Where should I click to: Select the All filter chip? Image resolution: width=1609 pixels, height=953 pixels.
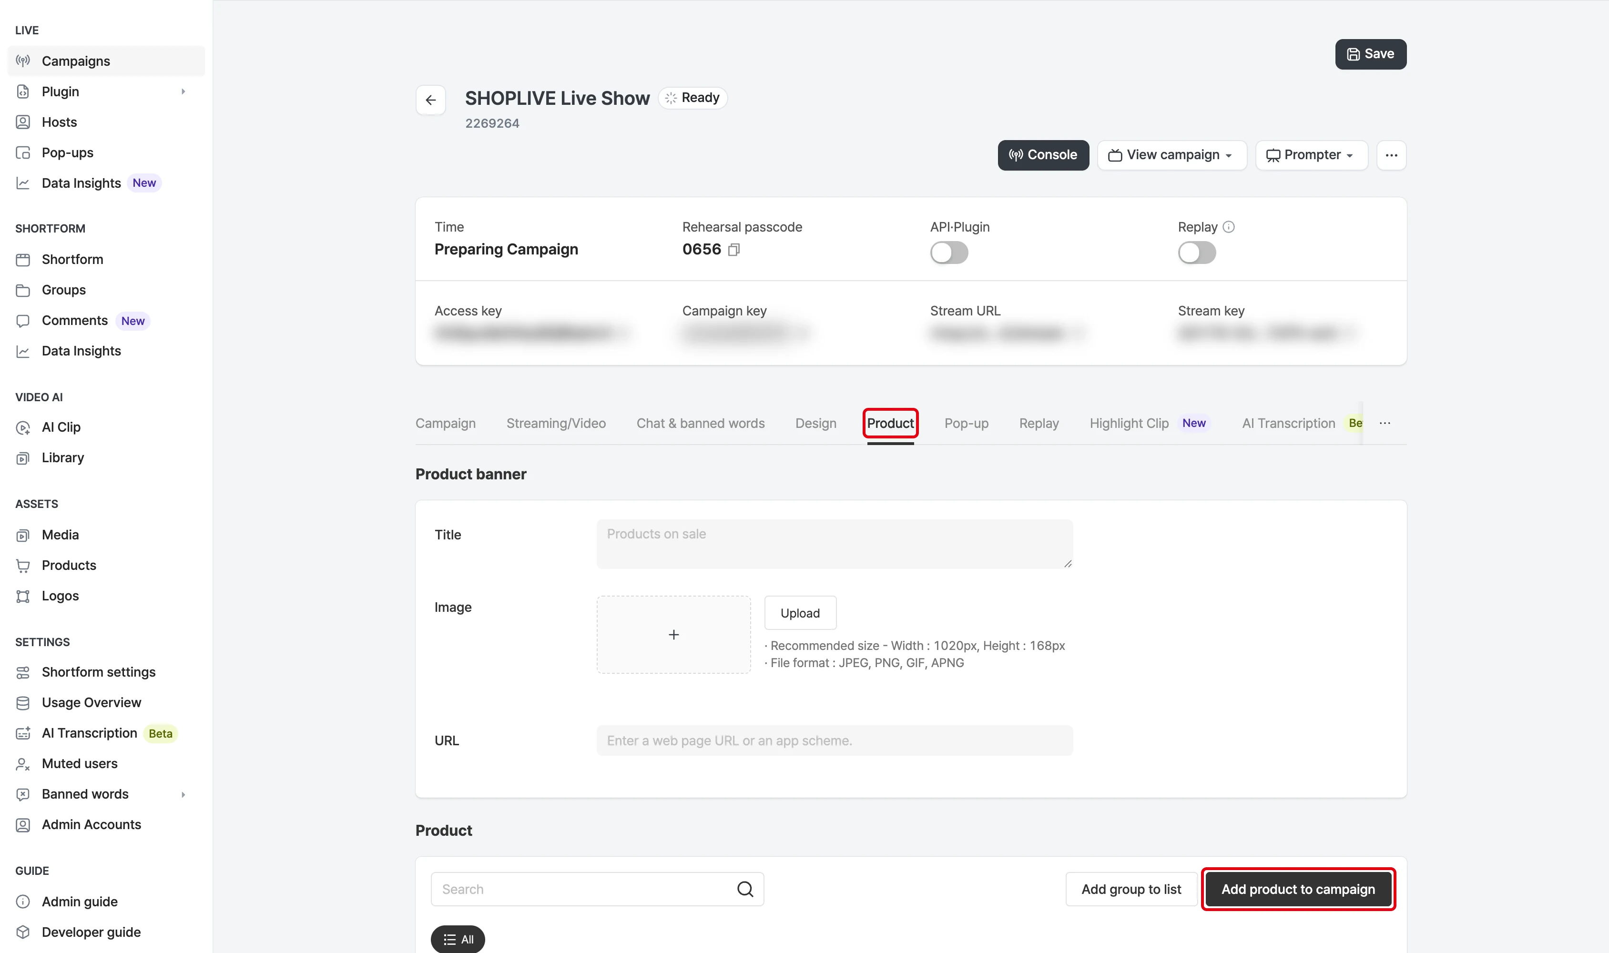(458, 939)
